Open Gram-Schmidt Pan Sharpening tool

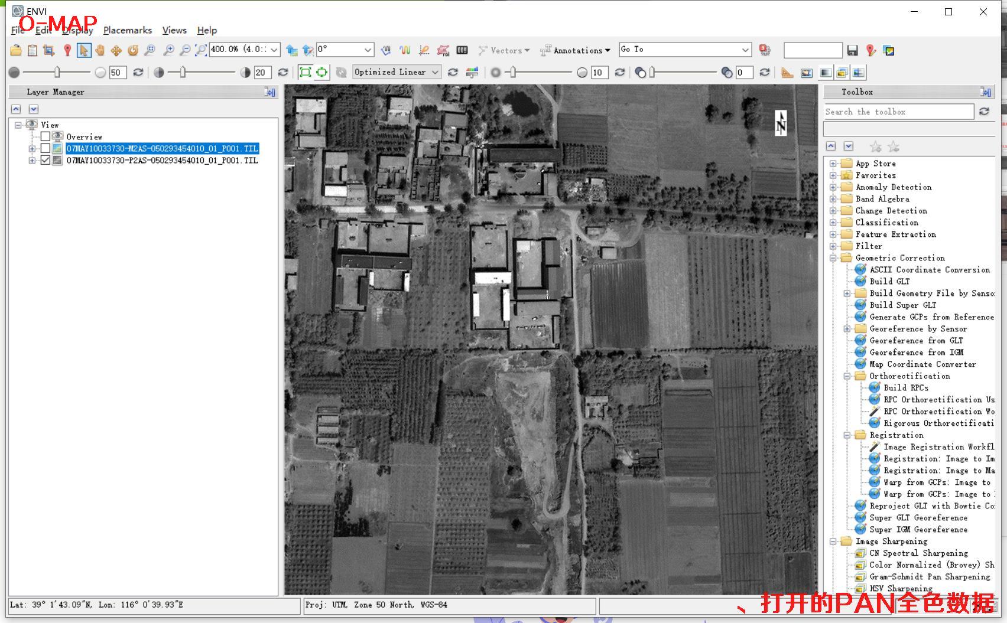(929, 577)
